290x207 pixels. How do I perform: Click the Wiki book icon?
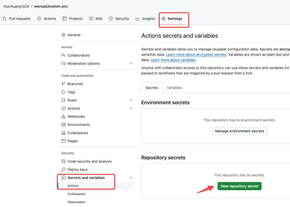point(91,19)
